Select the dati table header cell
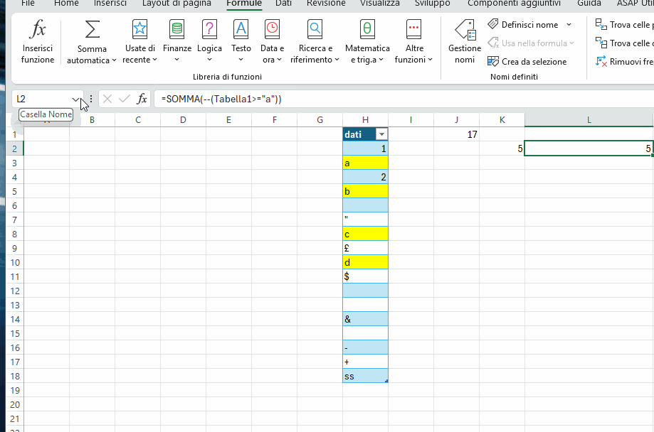Viewport: 654px width, 432px height. (365, 134)
